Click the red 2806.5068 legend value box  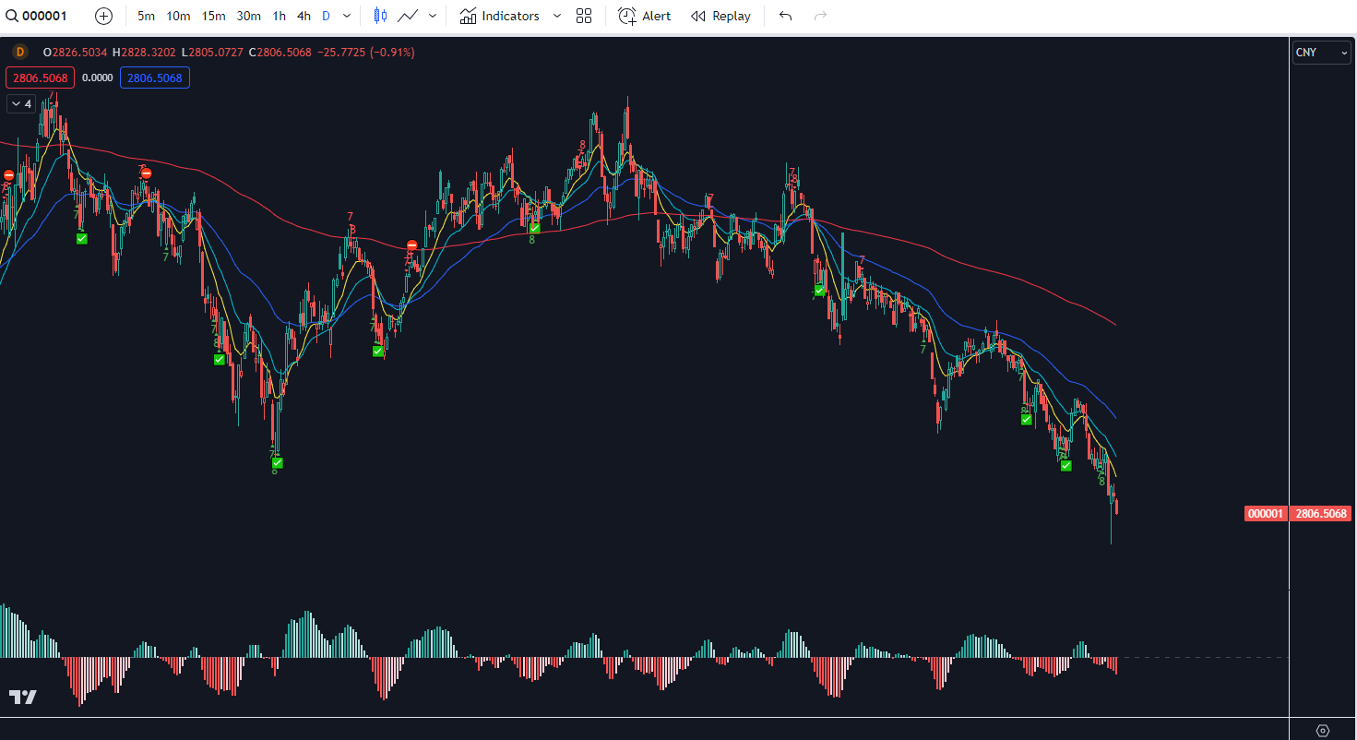40,78
